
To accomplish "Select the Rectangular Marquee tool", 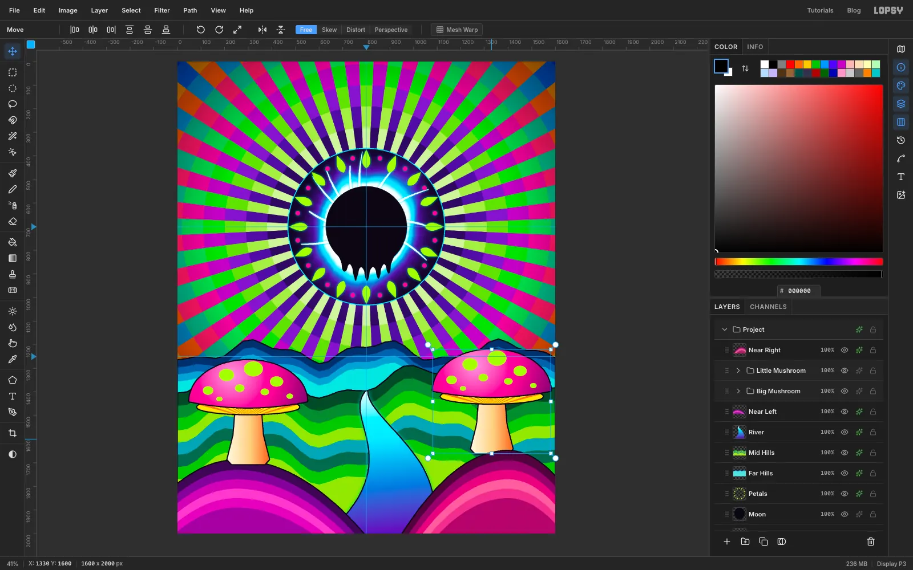I will pyautogui.click(x=13, y=72).
